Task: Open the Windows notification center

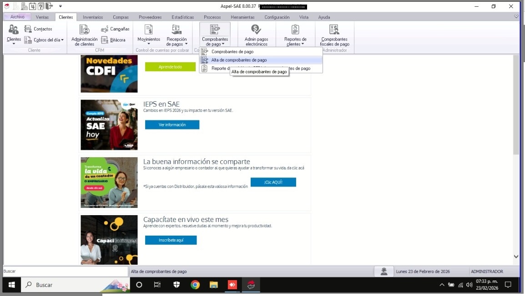Action: (508, 285)
